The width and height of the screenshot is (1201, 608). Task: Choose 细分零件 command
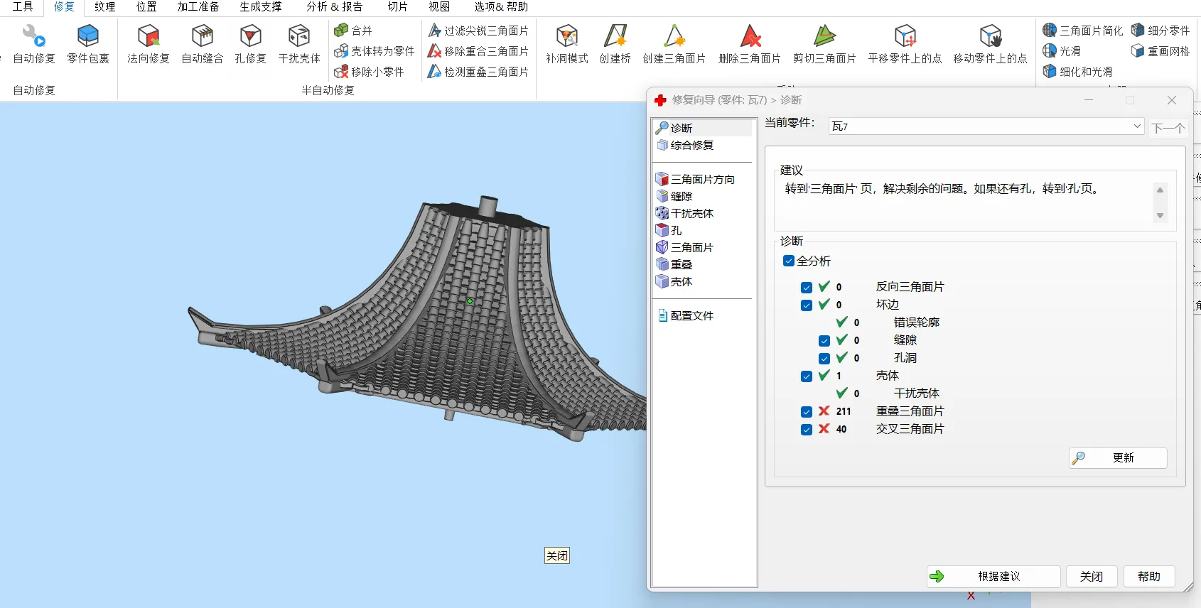click(x=1160, y=31)
